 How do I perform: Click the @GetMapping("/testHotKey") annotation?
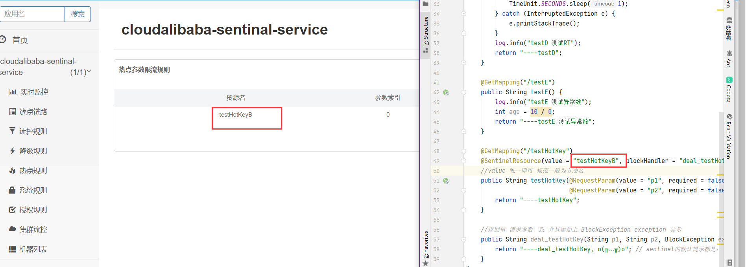coord(526,151)
